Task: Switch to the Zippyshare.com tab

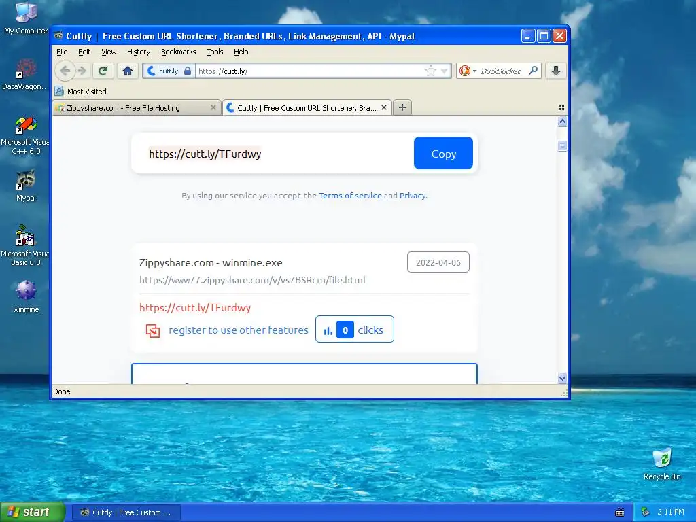Action: tap(137, 108)
